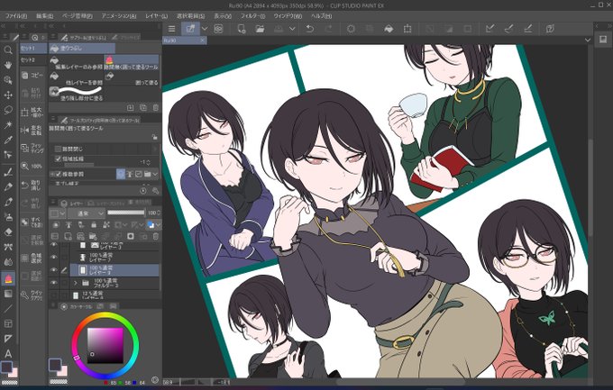Hide the フォルダー folder via eye icon
The height and width of the screenshot is (390, 613).
(x=54, y=283)
